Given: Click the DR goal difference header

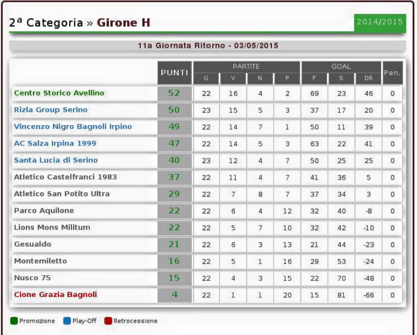Looking at the screenshot, I should click(x=368, y=78).
